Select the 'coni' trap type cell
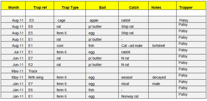Viewport: 207px width, 101px height. click(70, 45)
